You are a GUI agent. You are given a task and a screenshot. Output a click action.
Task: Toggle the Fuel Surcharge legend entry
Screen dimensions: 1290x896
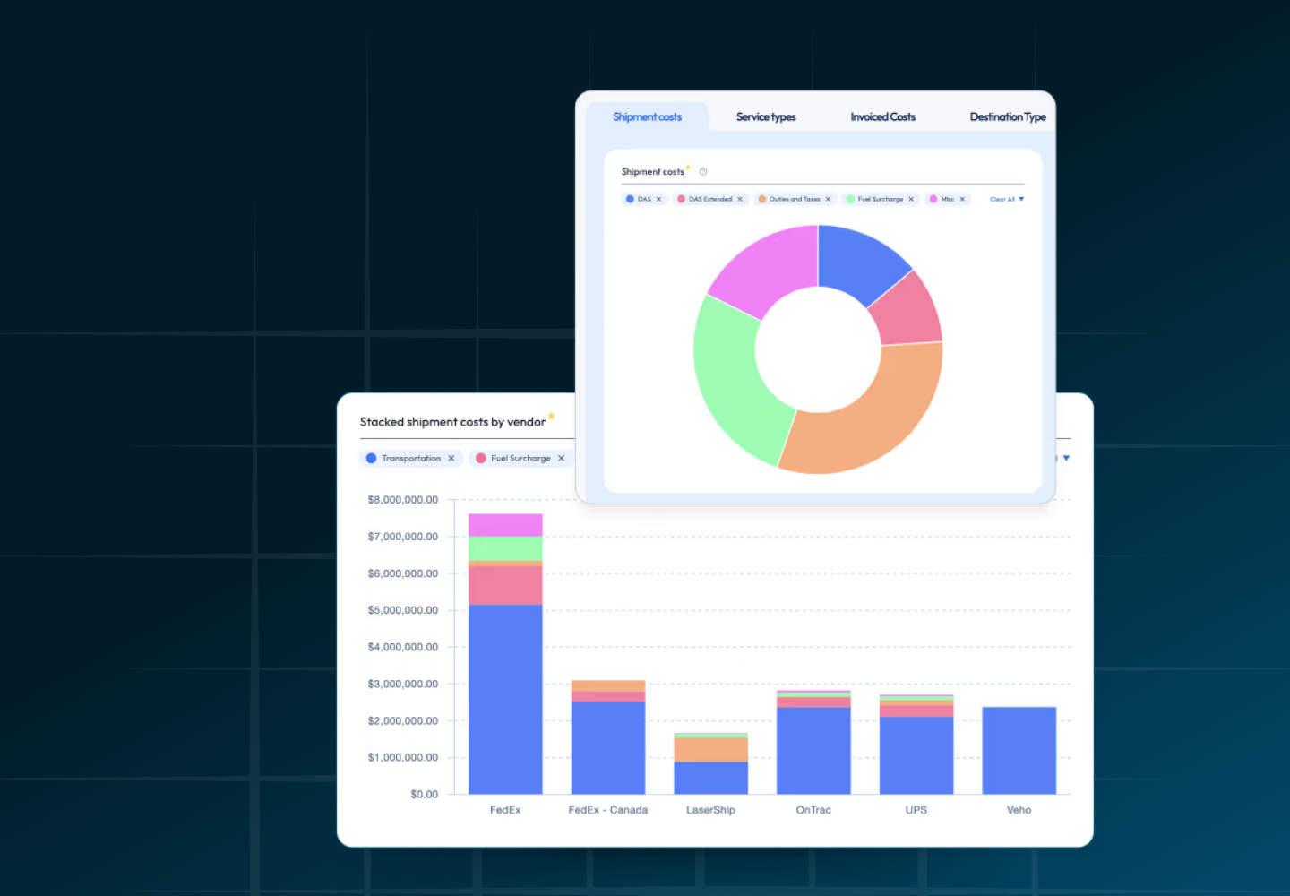click(x=882, y=199)
